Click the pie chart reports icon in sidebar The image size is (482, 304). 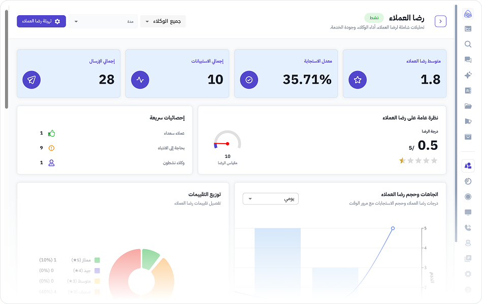click(468, 181)
